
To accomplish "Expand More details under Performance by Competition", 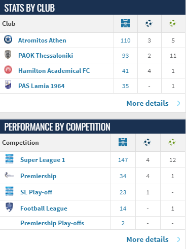I will 147,239.
